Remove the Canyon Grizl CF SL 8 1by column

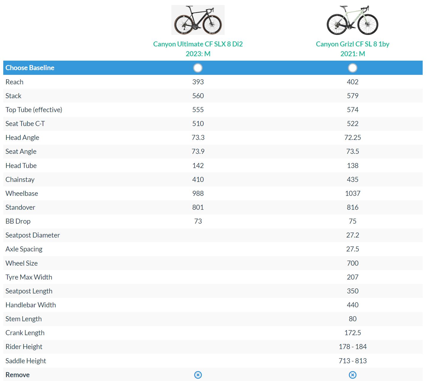(352, 375)
